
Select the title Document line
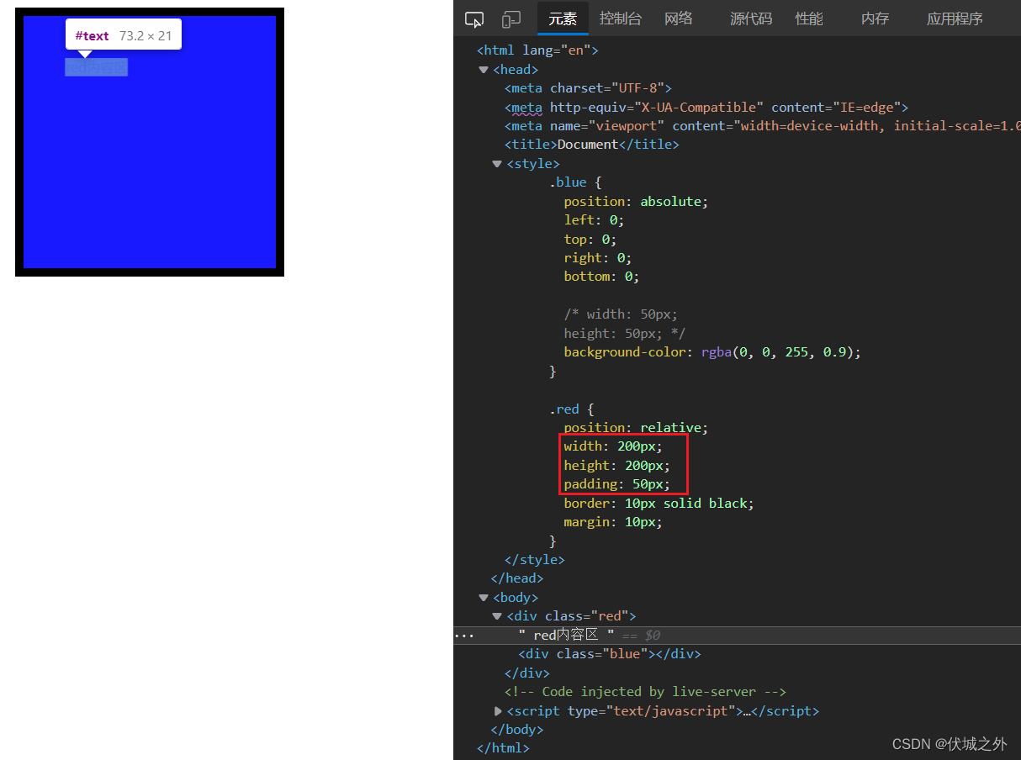click(x=592, y=145)
